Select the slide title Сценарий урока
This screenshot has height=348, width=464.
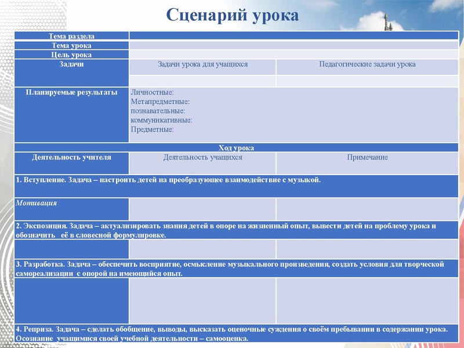click(x=231, y=14)
